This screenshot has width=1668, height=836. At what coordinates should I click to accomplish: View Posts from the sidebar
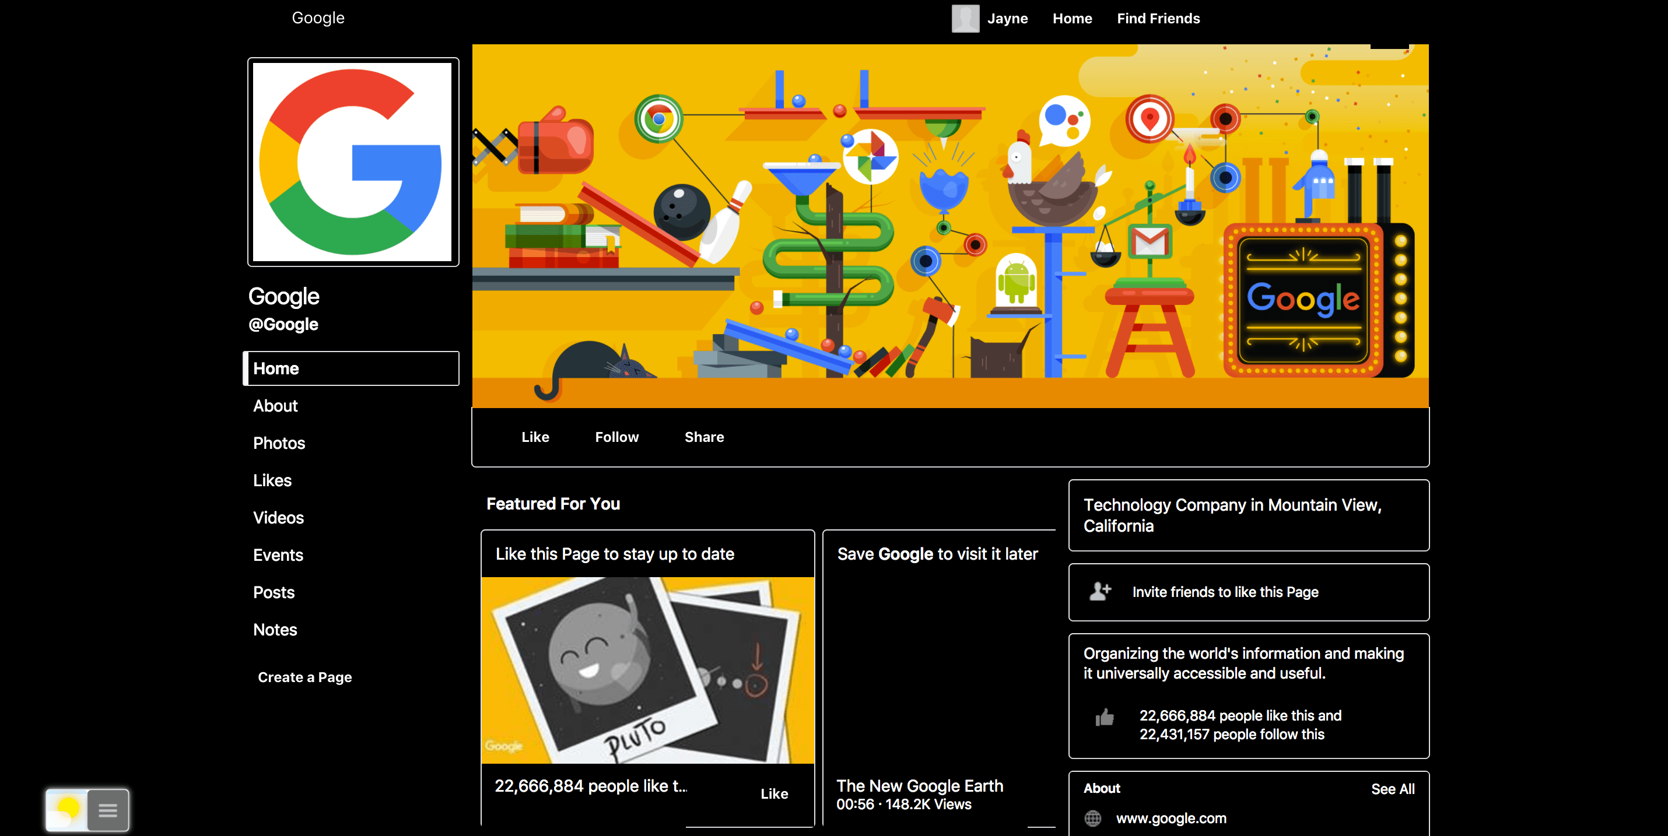[x=274, y=593]
